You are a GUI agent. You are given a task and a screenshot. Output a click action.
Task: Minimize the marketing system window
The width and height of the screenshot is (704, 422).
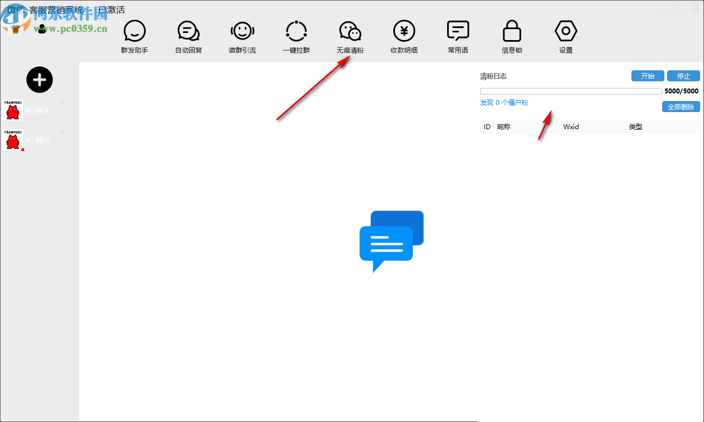pyautogui.click(x=664, y=8)
